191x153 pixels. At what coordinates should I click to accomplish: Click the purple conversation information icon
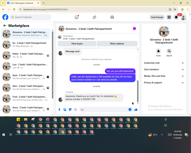(x=134, y=29)
